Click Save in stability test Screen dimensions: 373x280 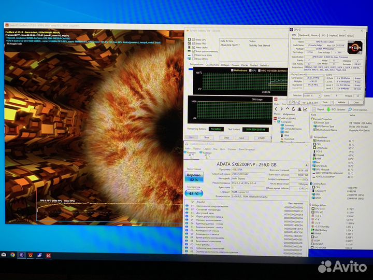click(x=241, y=138)
